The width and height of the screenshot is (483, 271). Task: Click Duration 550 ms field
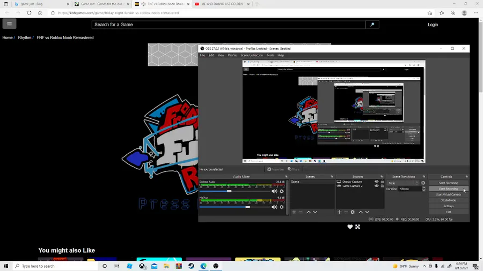409,189
